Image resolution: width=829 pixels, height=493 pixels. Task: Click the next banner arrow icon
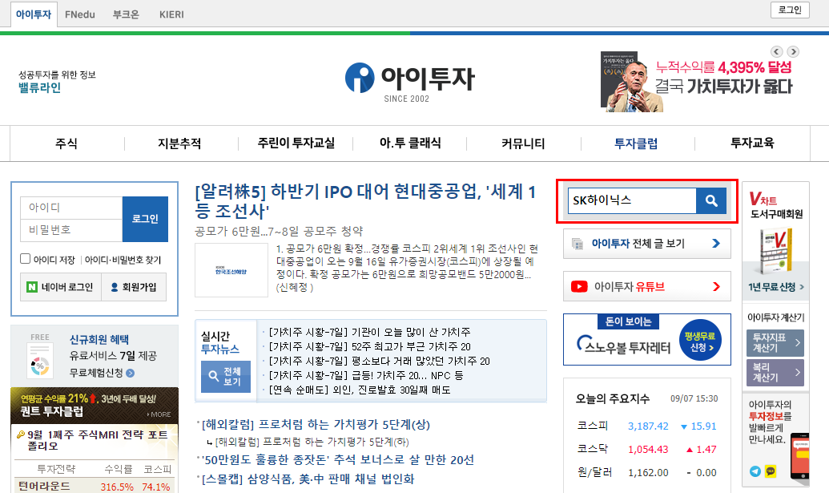pyautogui.click(x=792, y=51)
